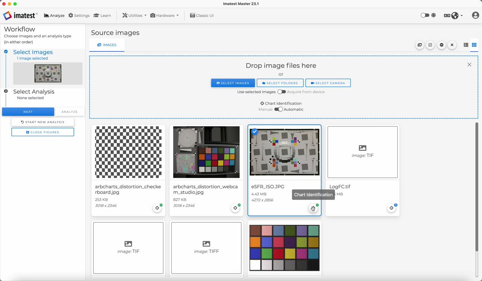482x281 pixels.
Task: Open the Select Images workflow step
Action: (33, 52)
